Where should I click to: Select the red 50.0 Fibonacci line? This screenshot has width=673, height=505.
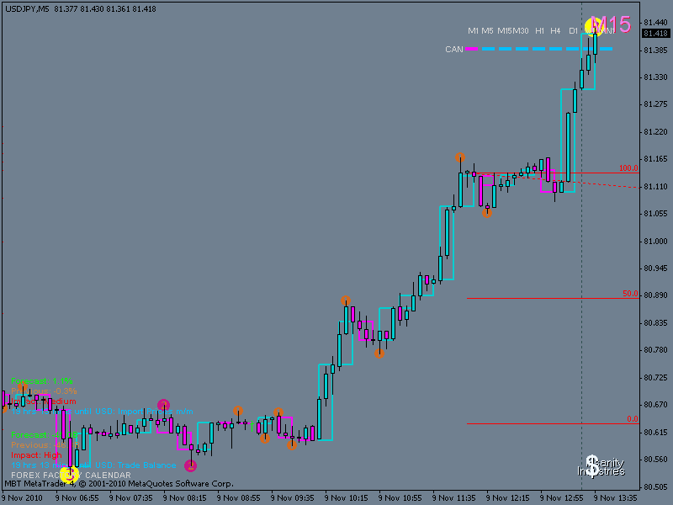pyautogui.click(x=553, y=298)
